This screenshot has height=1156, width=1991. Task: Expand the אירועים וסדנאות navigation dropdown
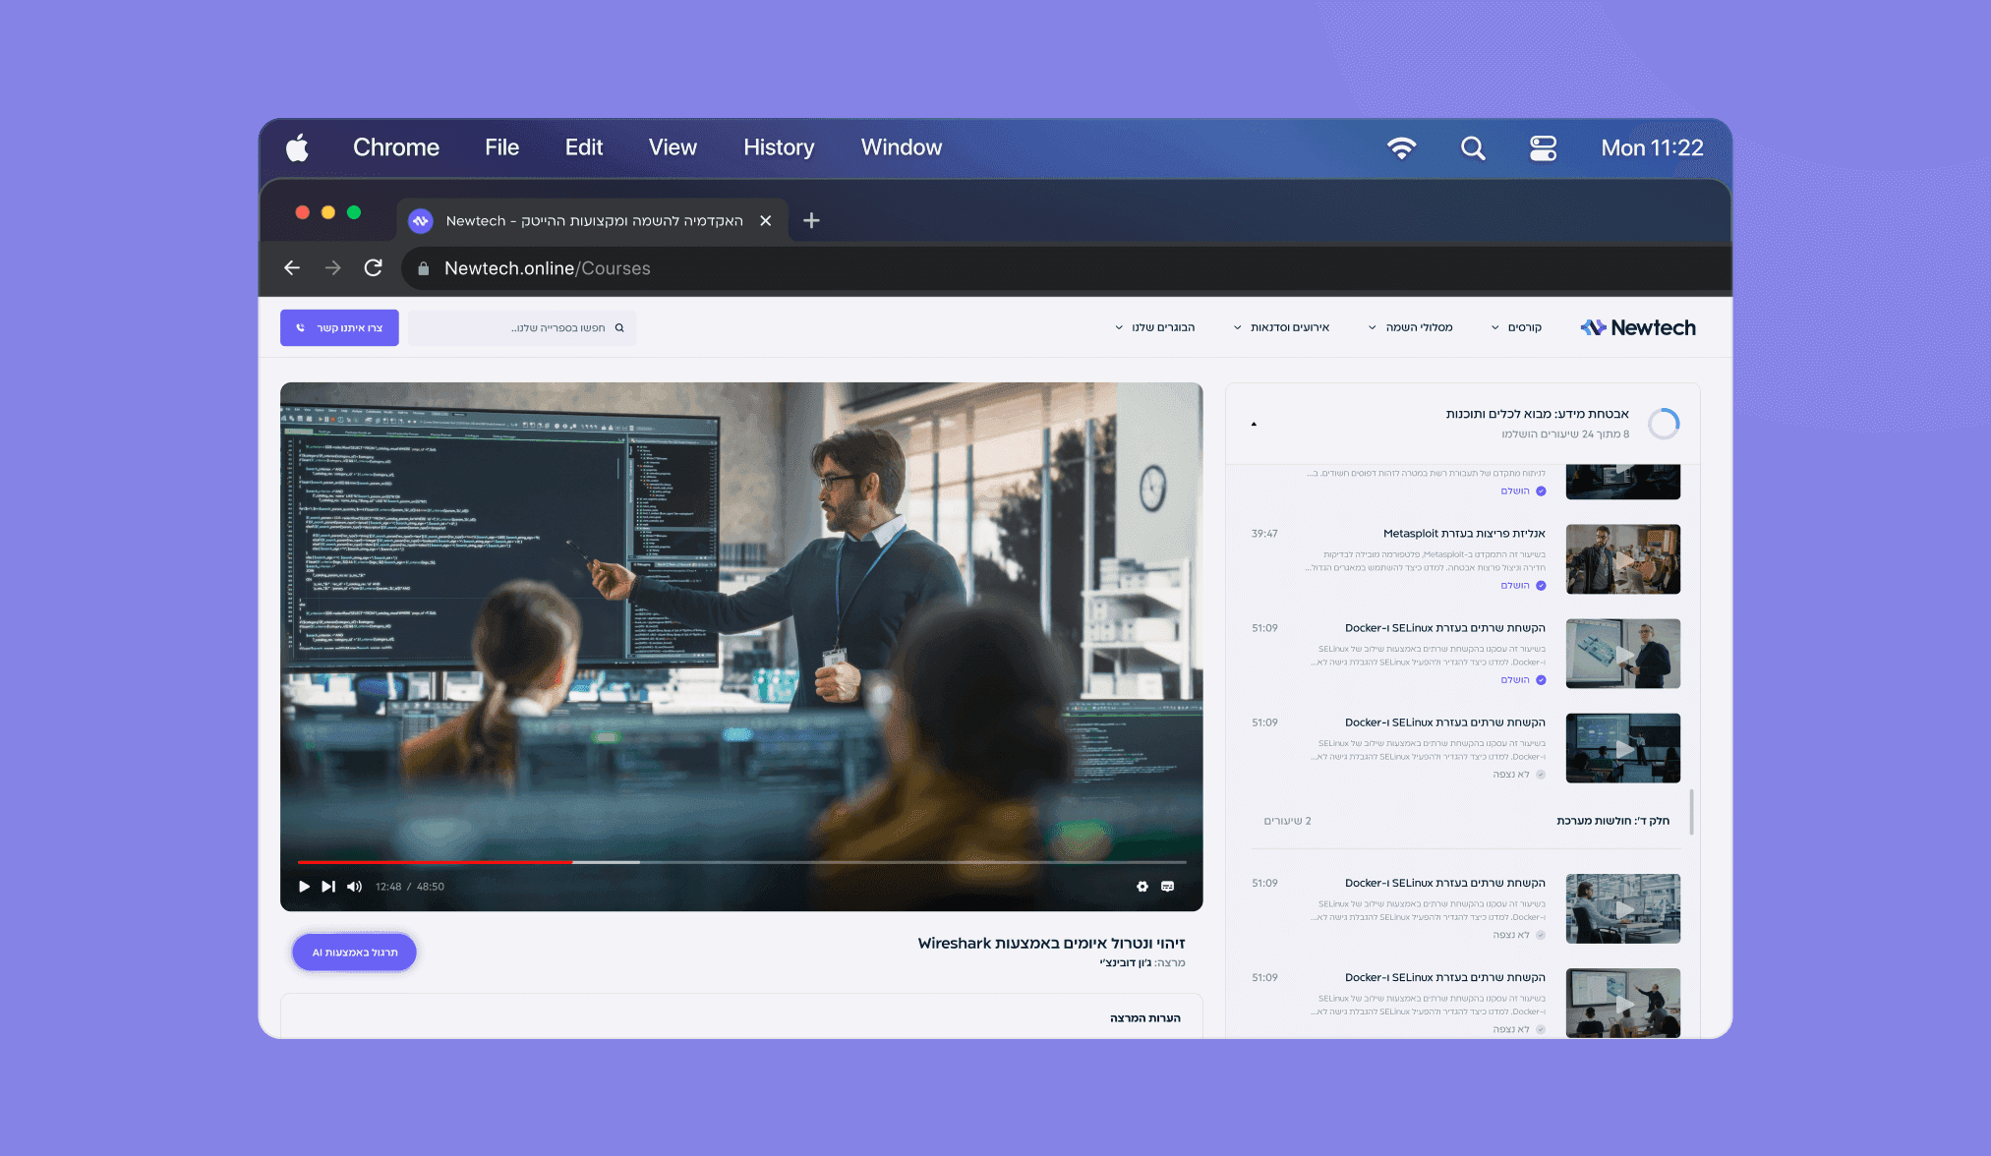click(1282, 328)
